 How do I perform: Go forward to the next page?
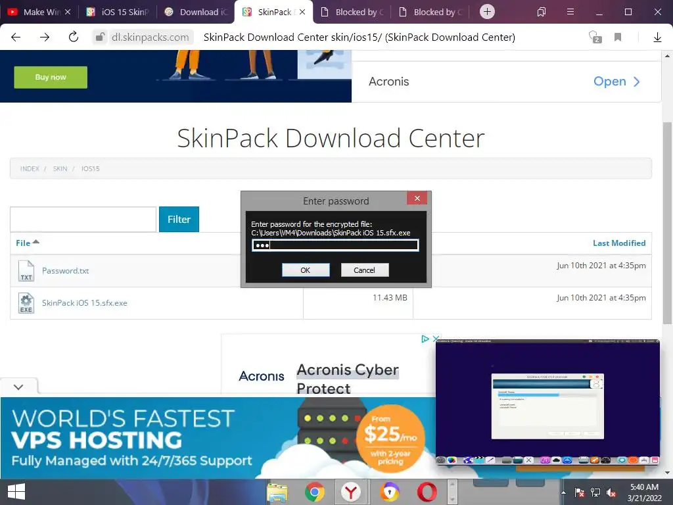tap(45, 37)
